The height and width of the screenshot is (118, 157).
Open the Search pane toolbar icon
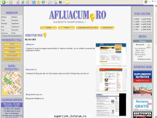(x=34, y=2)
